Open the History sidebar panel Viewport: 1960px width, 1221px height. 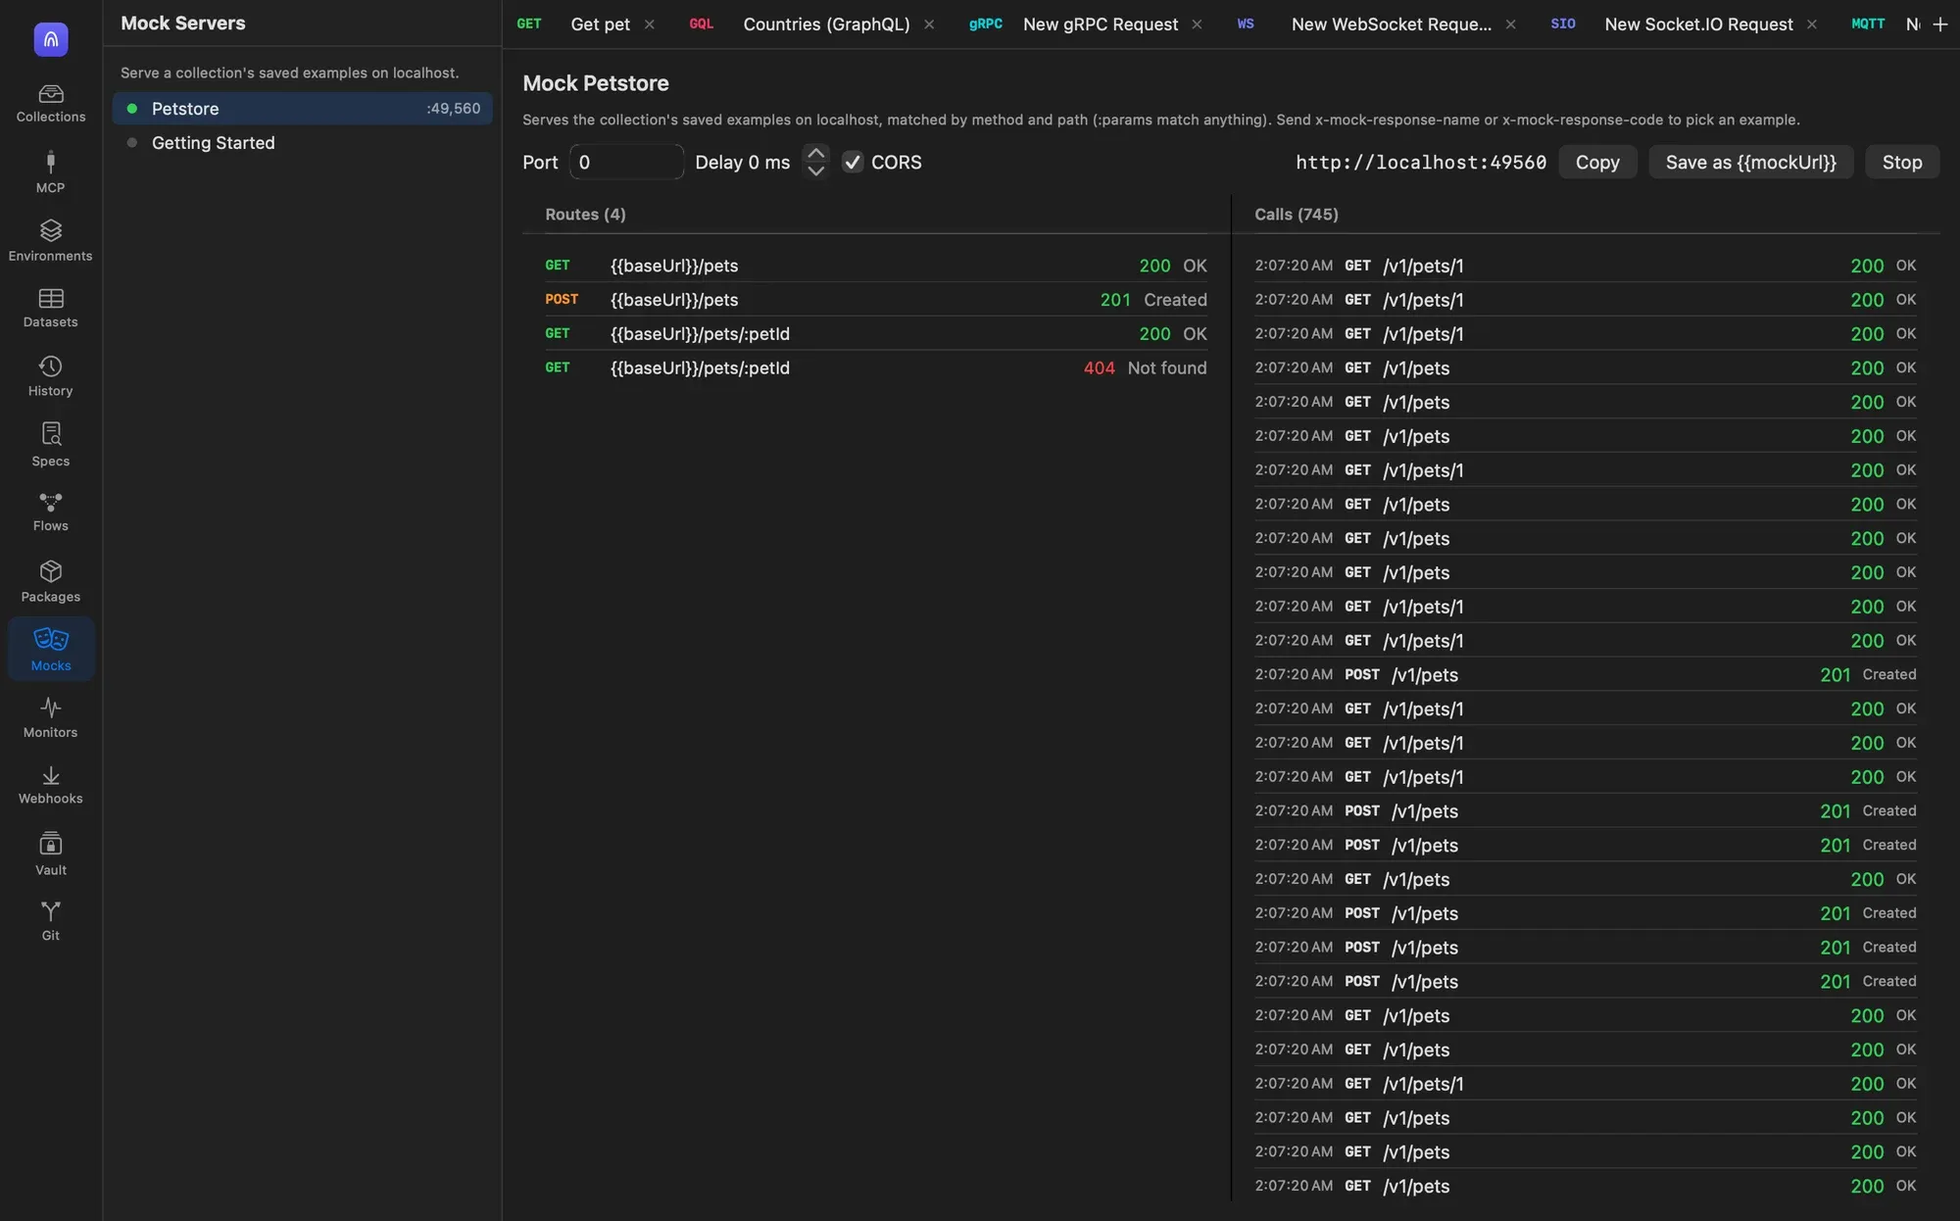[51, 376]
